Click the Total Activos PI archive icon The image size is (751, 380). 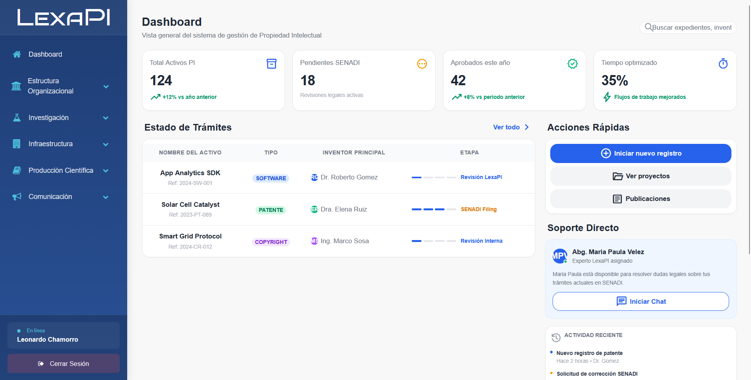coord(271,63)
